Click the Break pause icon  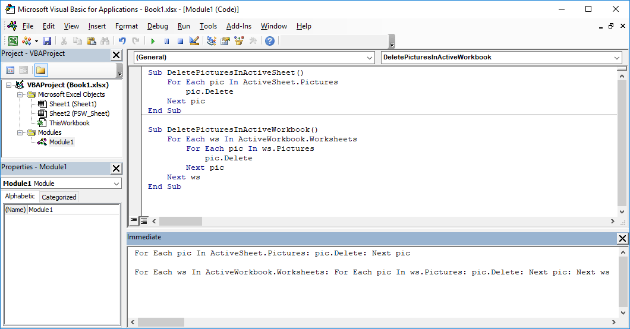pos(167,41)
